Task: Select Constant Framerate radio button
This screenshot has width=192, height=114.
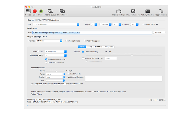Action: (x=46, y=62)
